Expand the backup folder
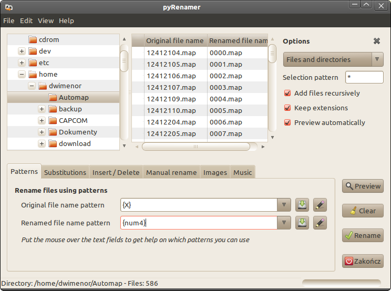The image size is (391, 291). (42, 109)
